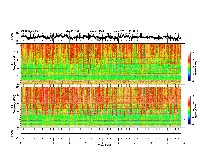Viewport: 207px width, 160px height.
Task: Select the date label "May 22, 2021"
Action: click(x=73, y=31)
